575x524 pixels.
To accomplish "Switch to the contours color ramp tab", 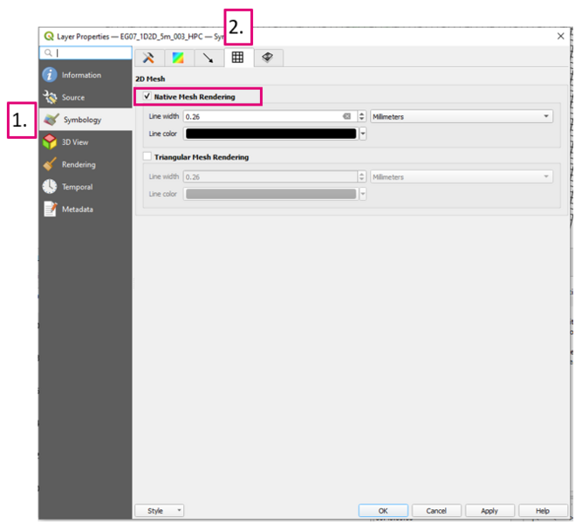I will click(x=178, y=58).
